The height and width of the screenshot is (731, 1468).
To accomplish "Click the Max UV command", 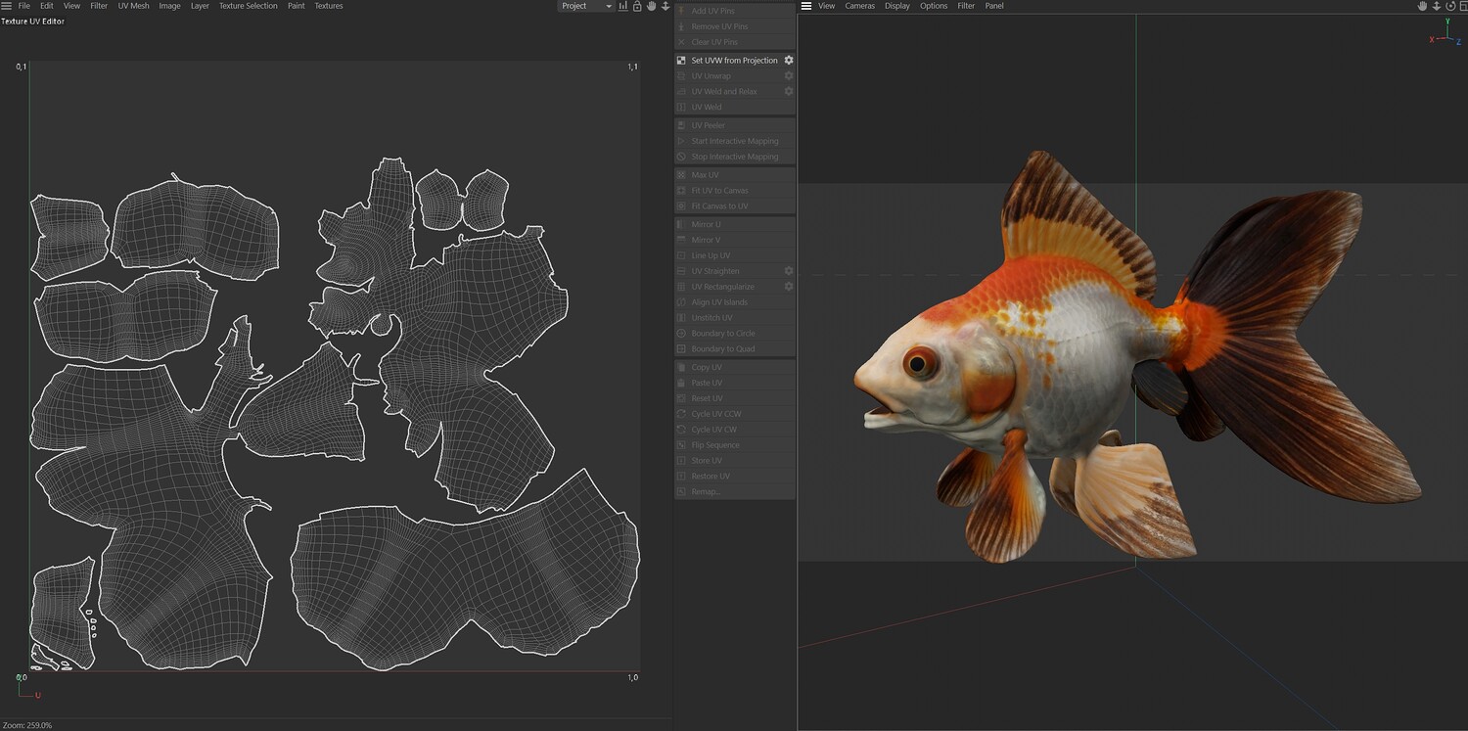I will (735, 175).
